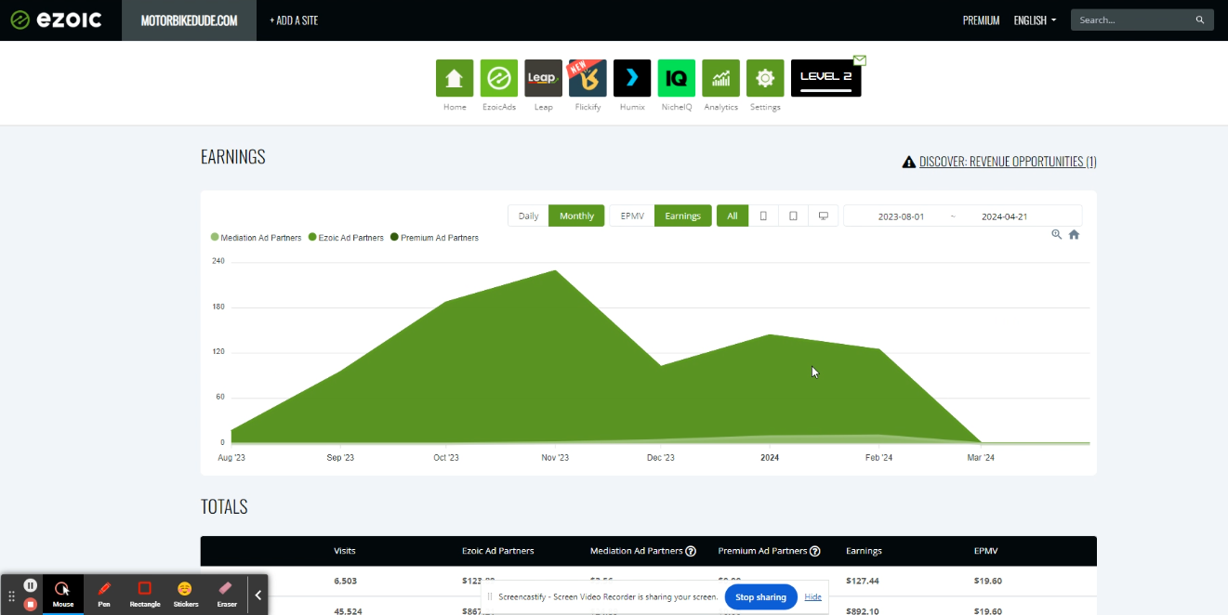
Task: Click + ADD A SITE
Action: tap(294, 20)
